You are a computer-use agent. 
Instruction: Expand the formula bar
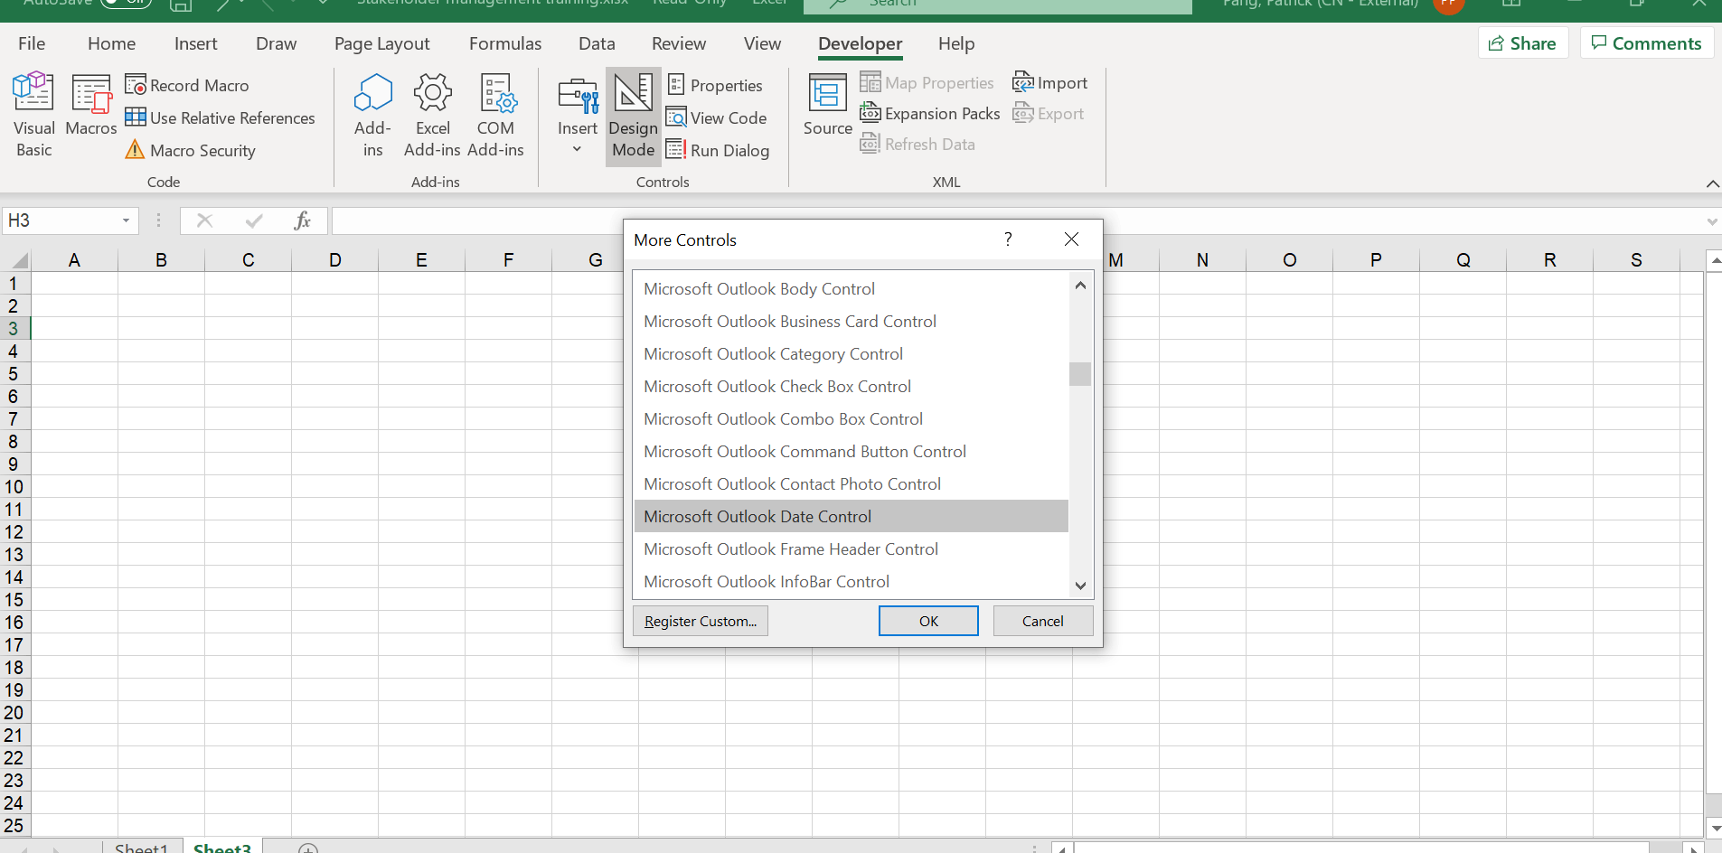[x=1712, y=221]
